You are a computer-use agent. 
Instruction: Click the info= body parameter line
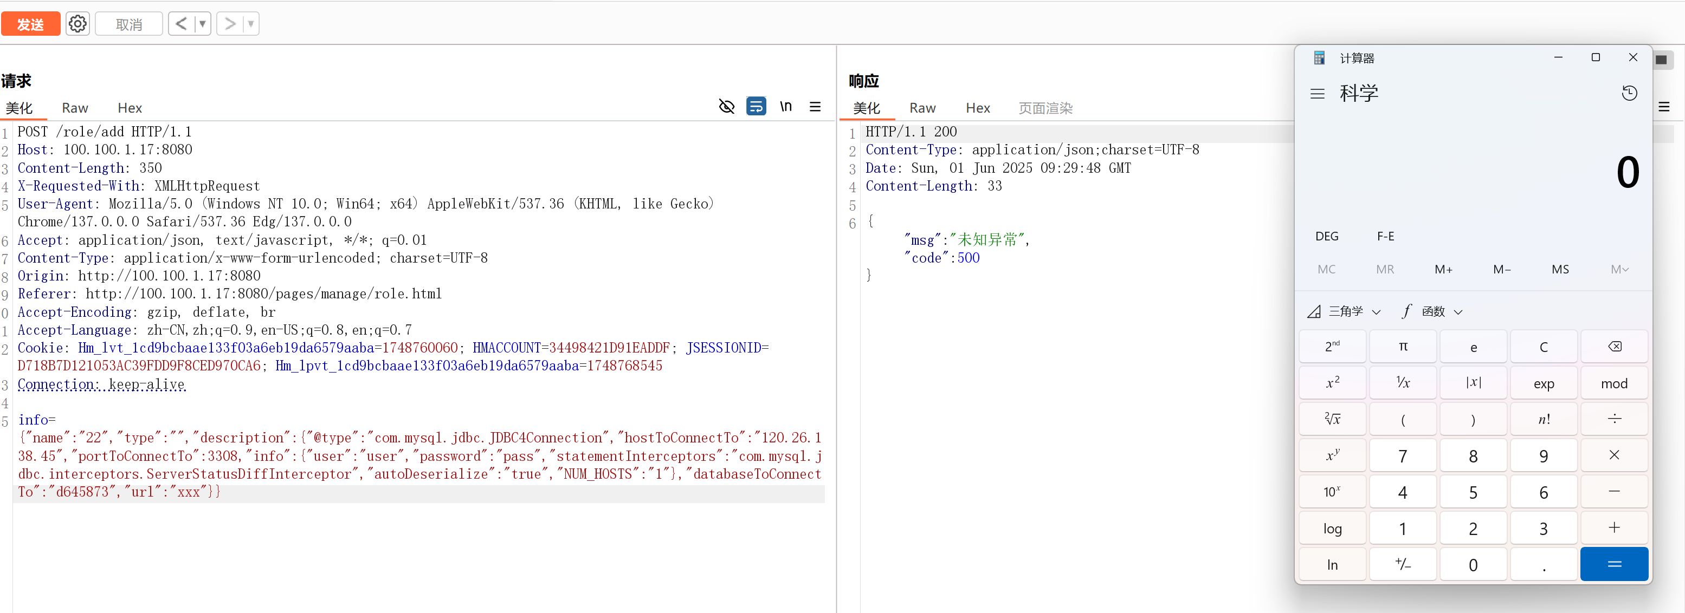[37, 420]
